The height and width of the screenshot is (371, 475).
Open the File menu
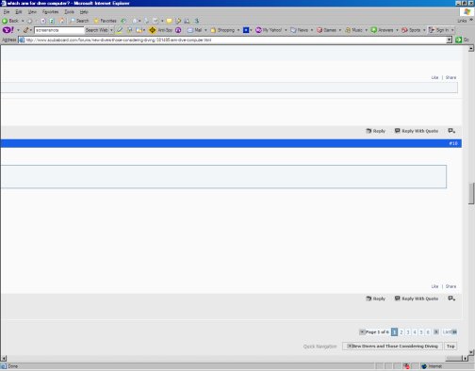pyautogui.click(x=7, y=12)
